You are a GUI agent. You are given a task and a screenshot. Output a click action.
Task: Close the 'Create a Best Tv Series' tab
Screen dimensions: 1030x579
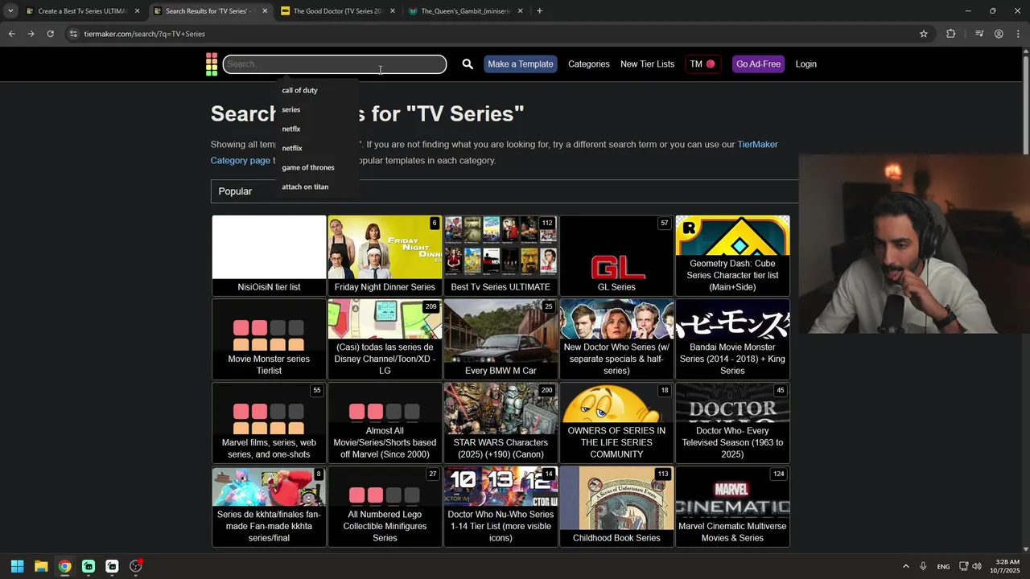click(137, 11)
